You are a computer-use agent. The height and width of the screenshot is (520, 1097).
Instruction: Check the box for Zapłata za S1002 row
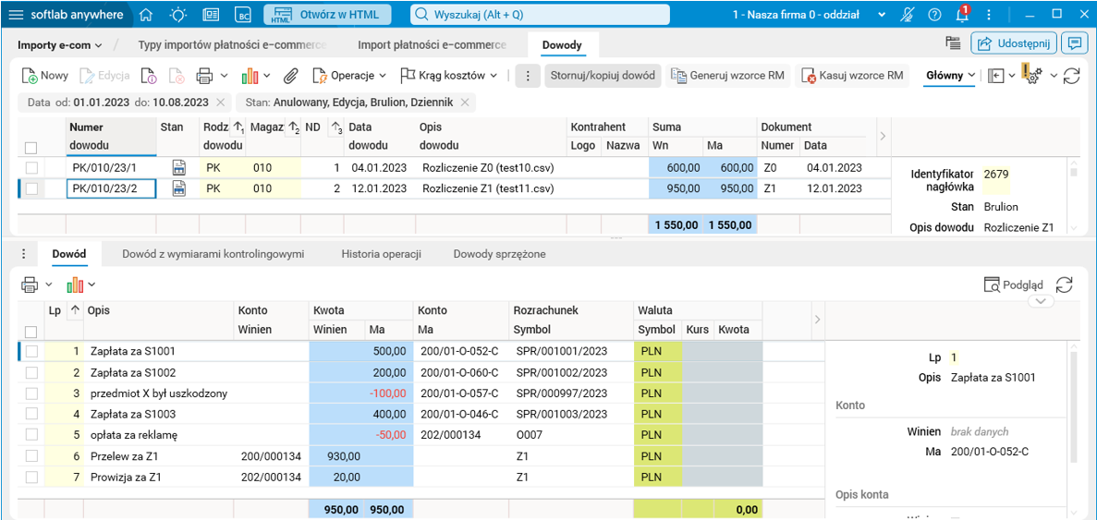[31, 372]
